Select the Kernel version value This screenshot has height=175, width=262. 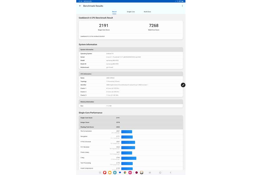click(x=123, y=57)
